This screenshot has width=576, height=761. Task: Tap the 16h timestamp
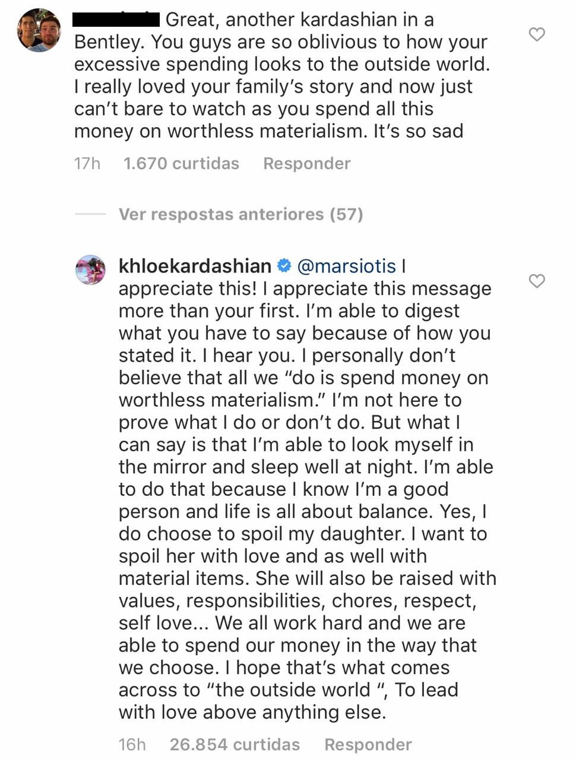tap(132, 744)
